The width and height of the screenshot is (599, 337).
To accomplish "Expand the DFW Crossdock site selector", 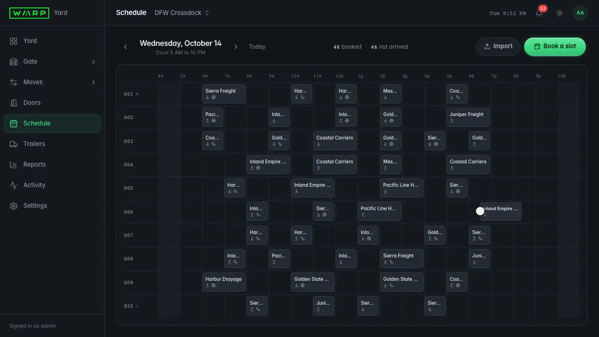I will [182, 13].
